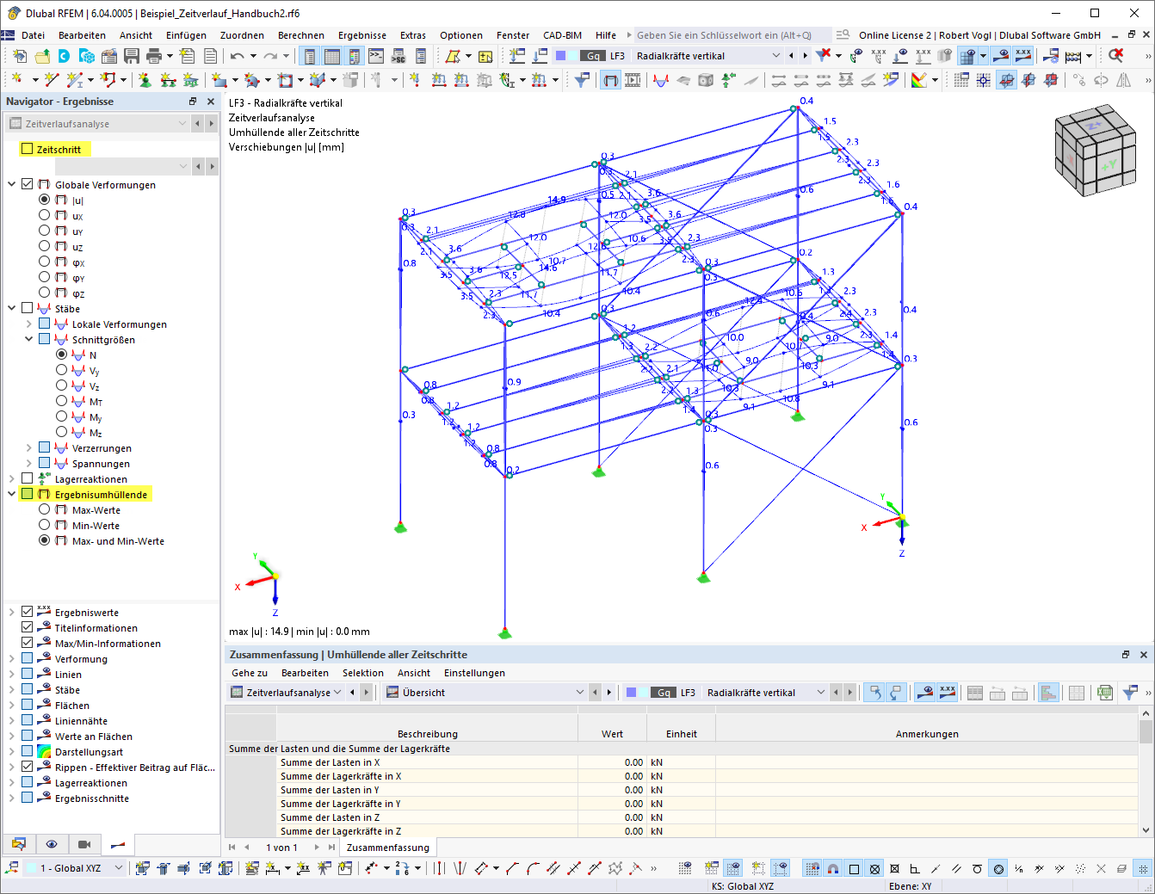Viewport: 1155px width, 894px height.
Task: Open the script console icon
Action: [376, 56]
